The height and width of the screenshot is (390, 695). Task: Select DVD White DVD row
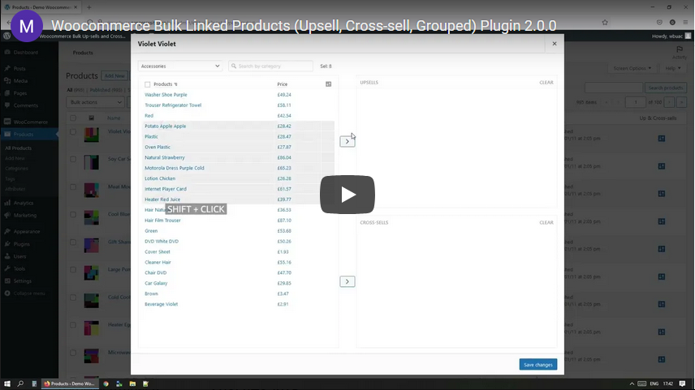point(239,242)
